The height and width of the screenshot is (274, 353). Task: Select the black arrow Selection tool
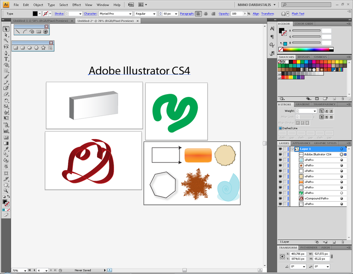click(6, 29)
